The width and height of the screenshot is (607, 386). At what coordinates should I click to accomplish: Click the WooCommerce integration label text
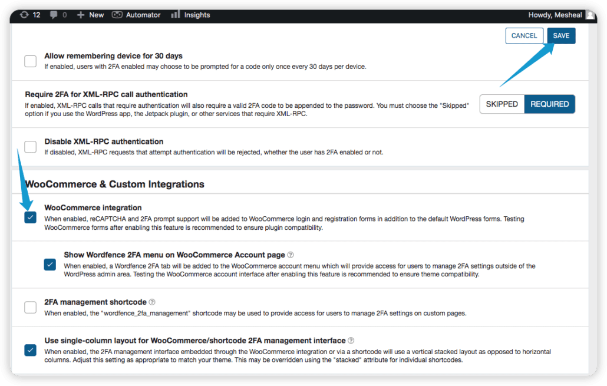point(93,207)
